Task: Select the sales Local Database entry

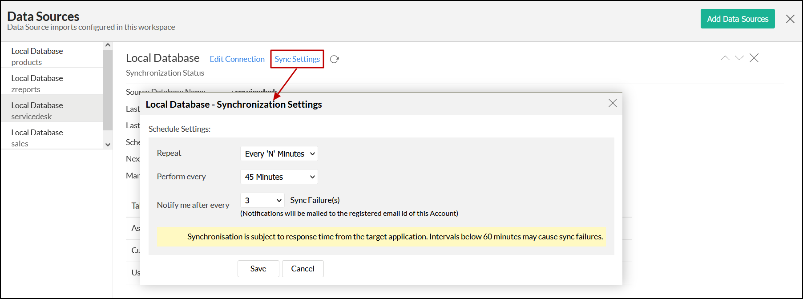Action: [37, 138]
